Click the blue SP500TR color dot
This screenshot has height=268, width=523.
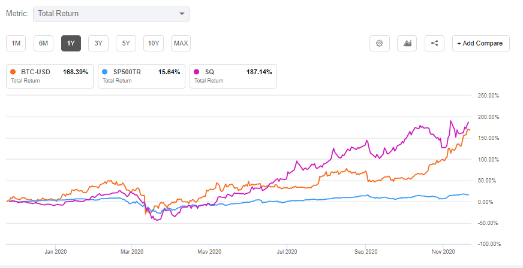105,72
